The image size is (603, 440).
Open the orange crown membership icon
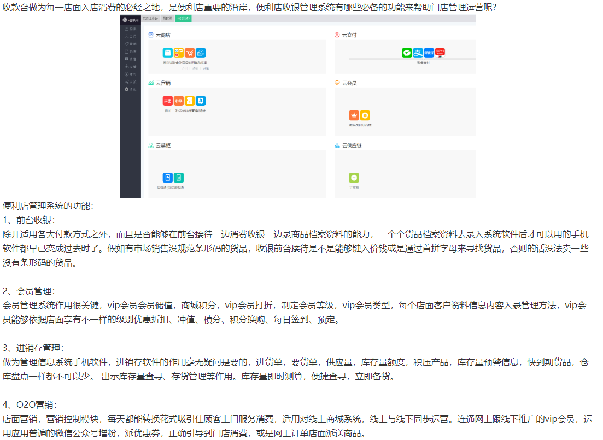pos(354,115)
